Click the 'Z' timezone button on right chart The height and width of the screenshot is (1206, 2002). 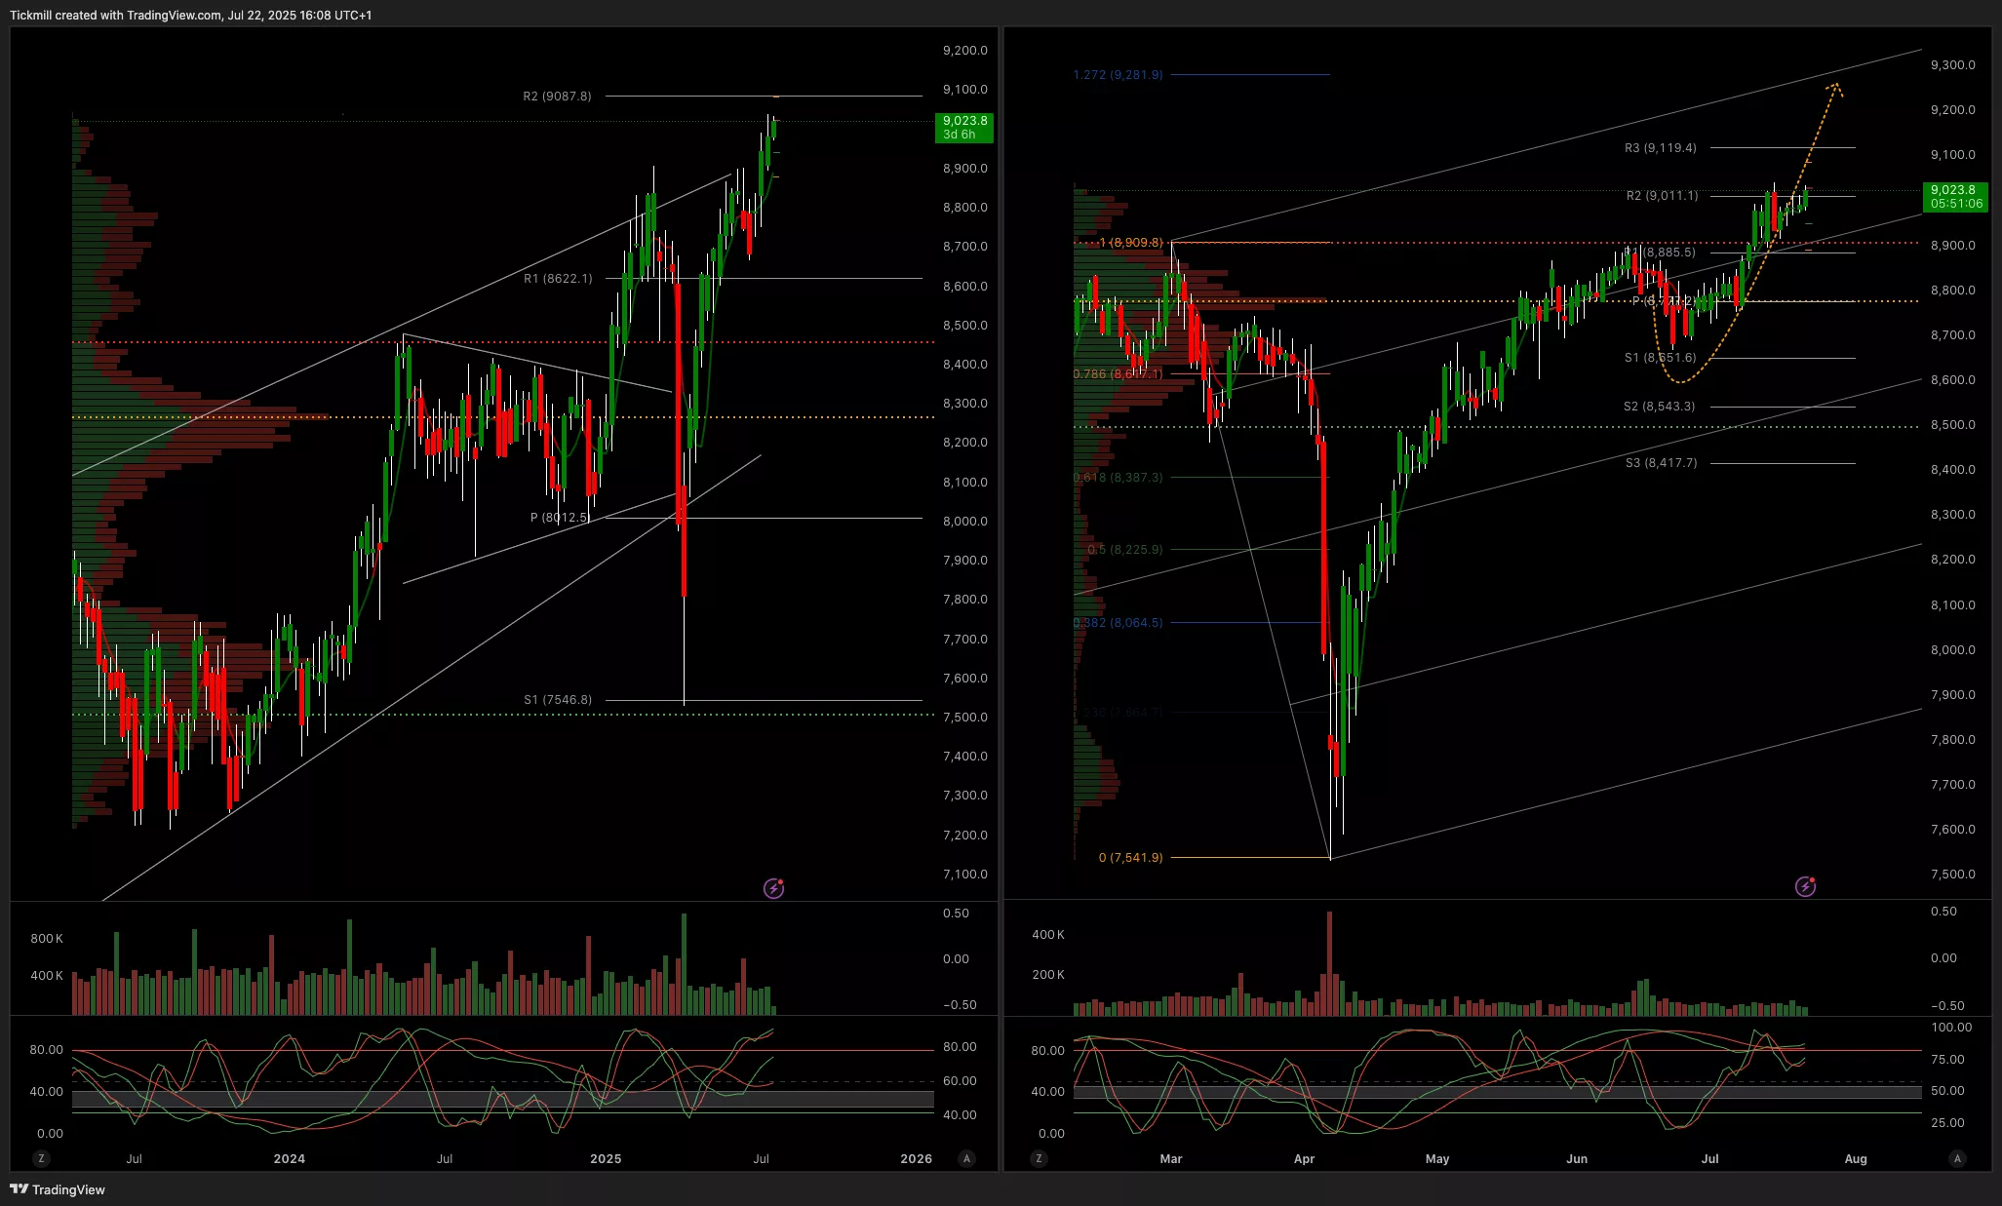pyautogui.click(x=1039, y=1158)
